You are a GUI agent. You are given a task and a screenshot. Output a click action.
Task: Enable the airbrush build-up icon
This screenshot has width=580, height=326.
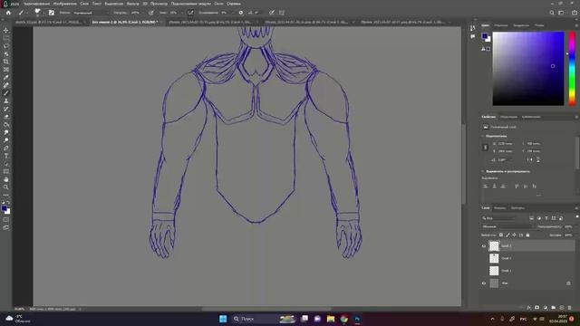(x=190, y=13)
